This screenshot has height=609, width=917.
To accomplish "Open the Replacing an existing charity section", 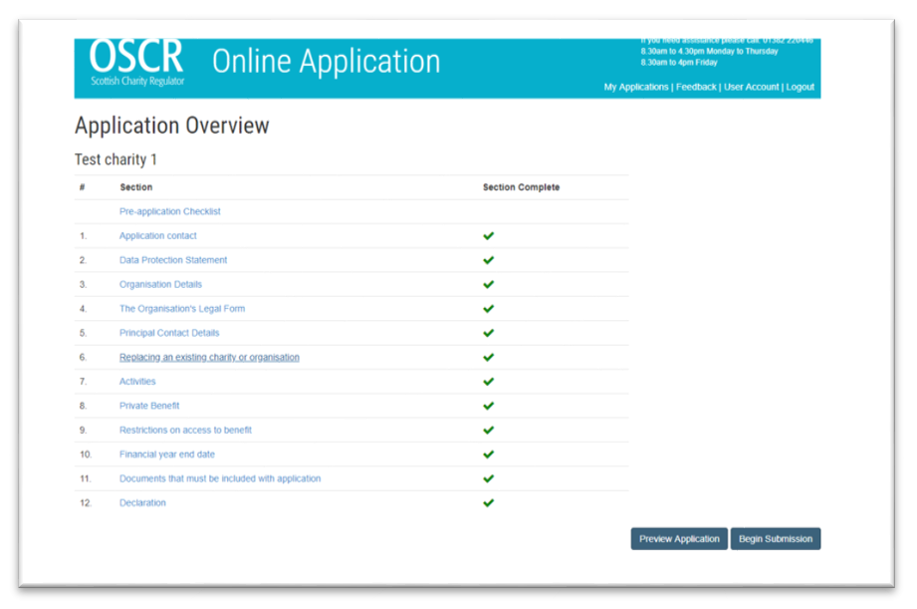I will pyautogui.click(x=209, y=357).
